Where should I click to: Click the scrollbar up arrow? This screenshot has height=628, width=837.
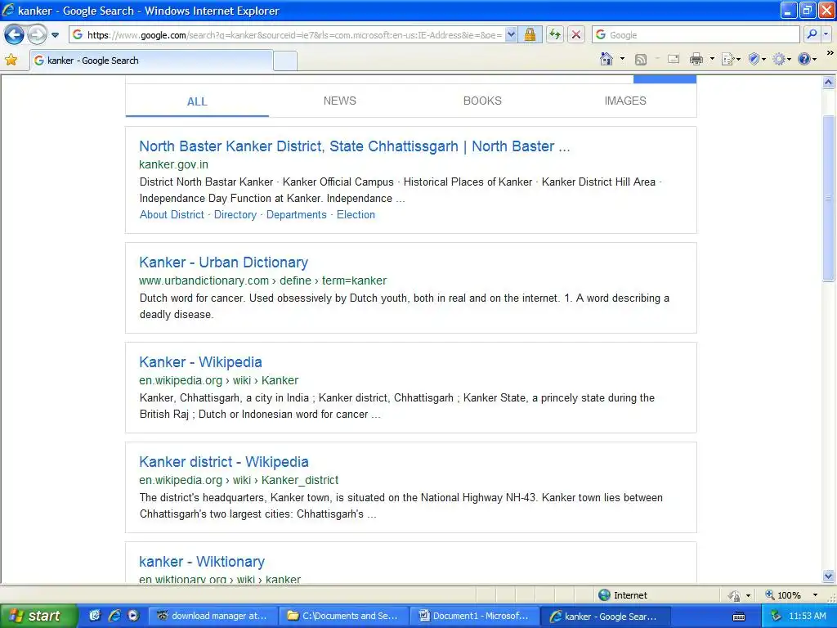(829, 83)
